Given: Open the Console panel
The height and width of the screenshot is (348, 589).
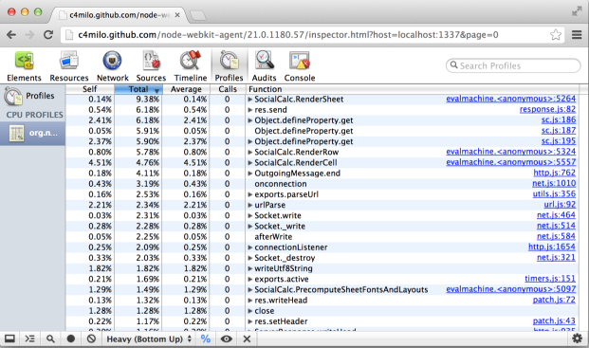Looking at the screenshot, I should [300, 66].
